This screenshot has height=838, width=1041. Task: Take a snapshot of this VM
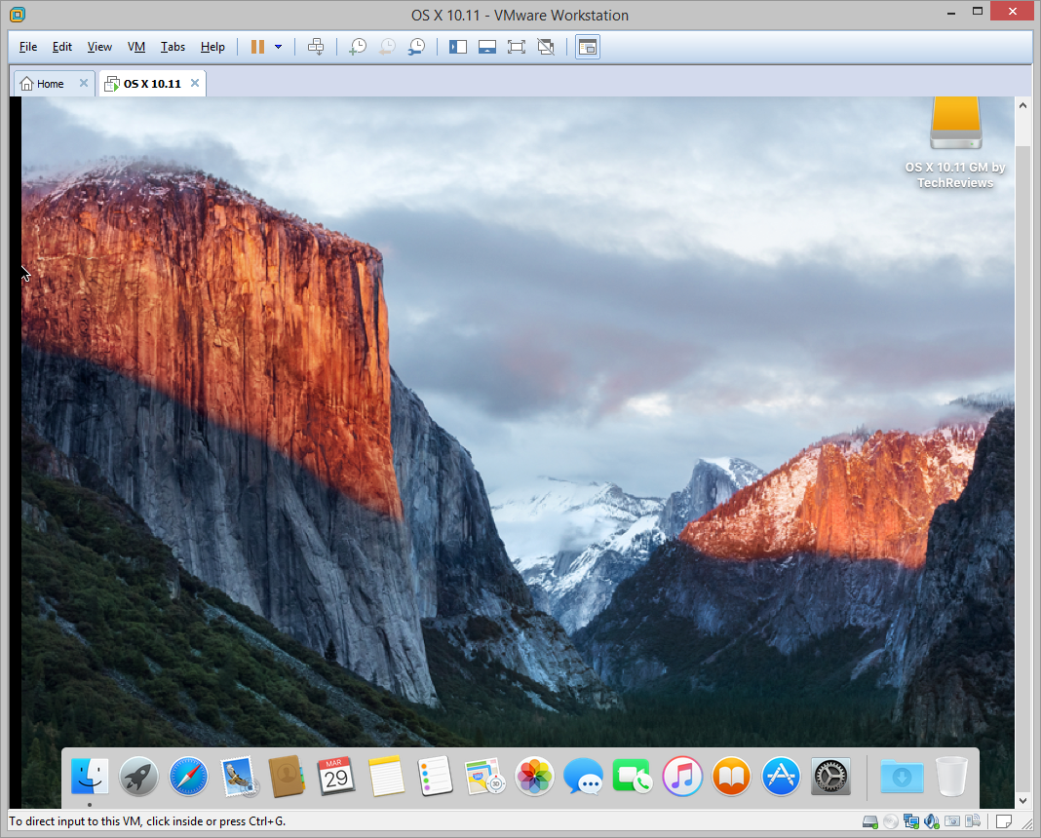click(358, 47)
